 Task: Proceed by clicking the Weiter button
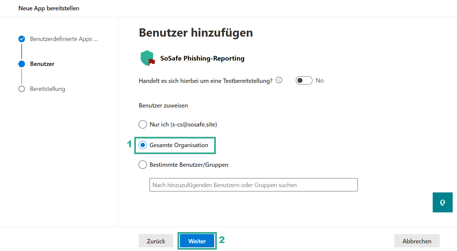197,241
